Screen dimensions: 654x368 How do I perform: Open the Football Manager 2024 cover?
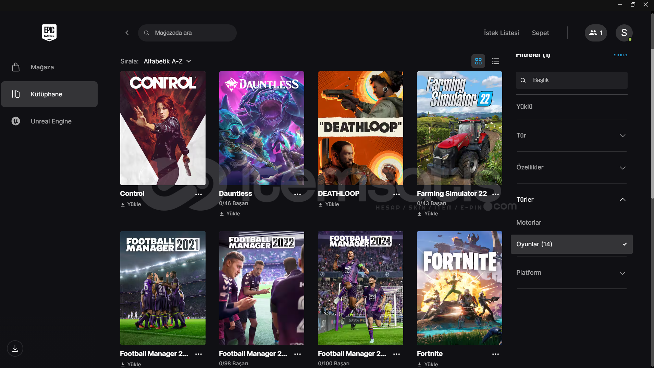(360, 288)
